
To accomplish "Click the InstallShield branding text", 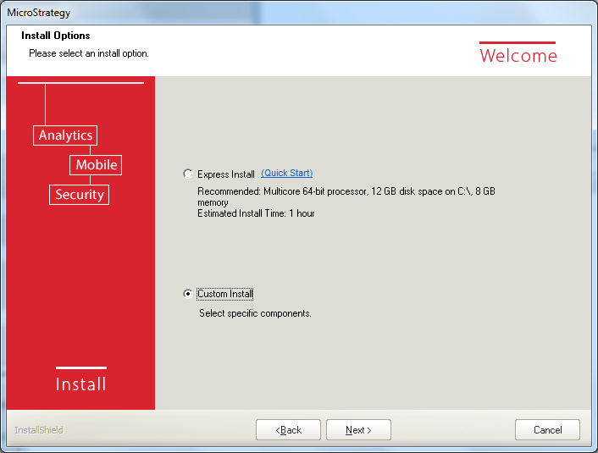I will click(39, 430).
